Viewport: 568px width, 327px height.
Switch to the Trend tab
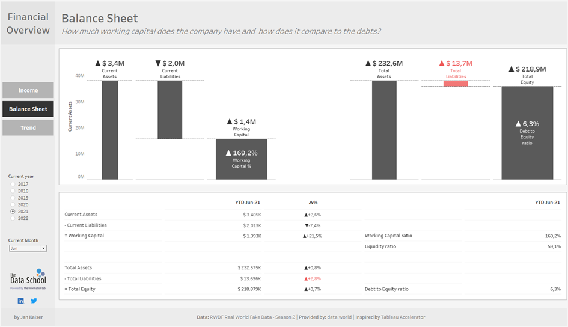[x=28, y=127]
